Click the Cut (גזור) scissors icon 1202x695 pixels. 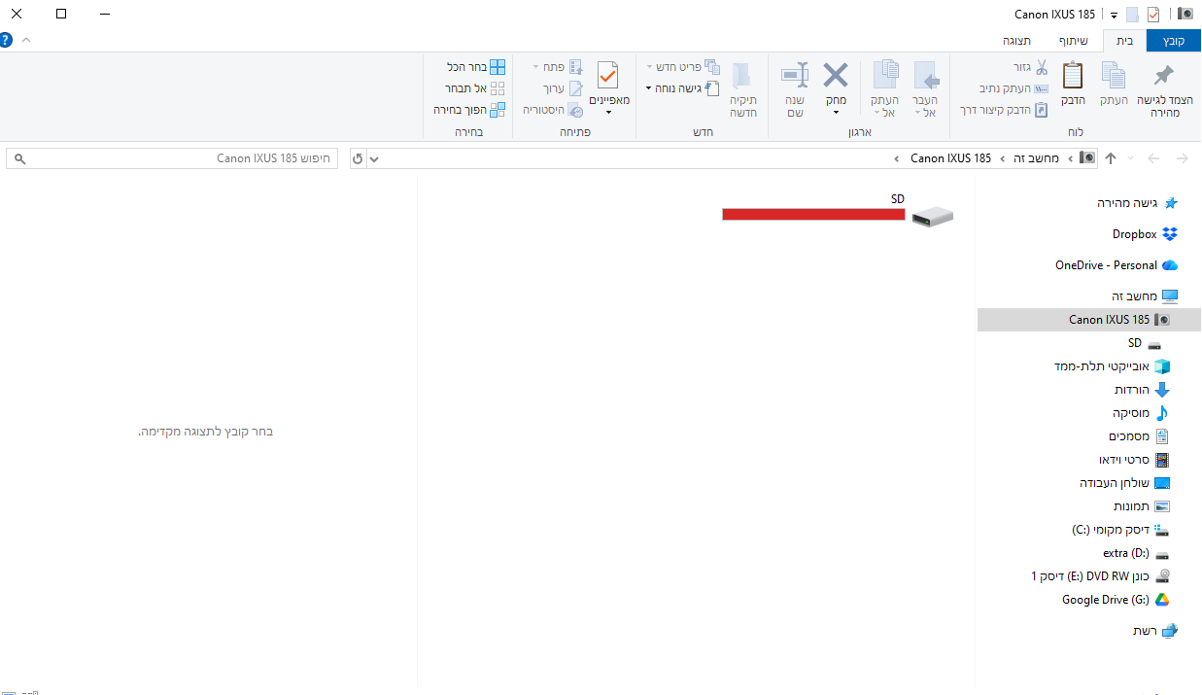1041,67
